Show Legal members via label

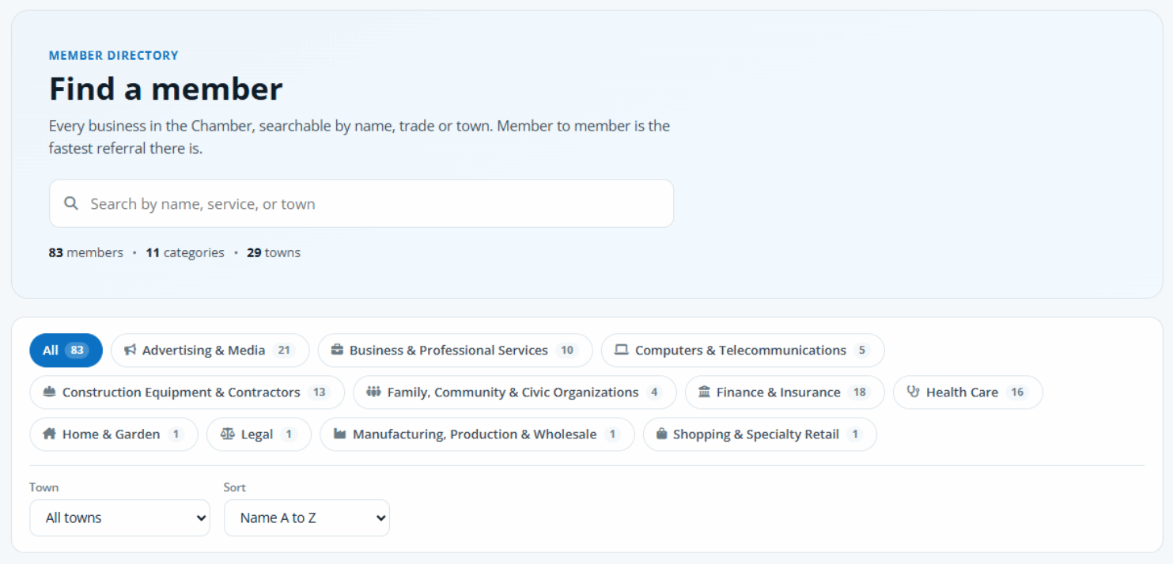pos(257,434)
